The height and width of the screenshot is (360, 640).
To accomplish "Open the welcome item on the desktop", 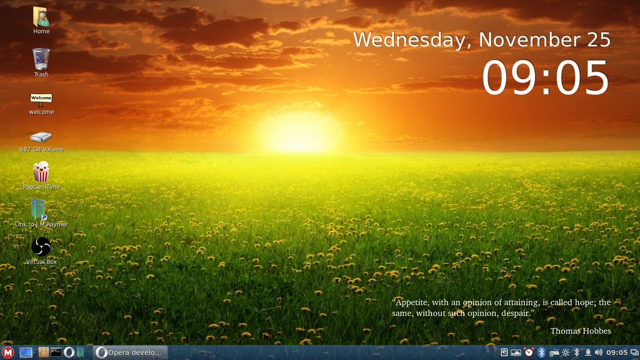I will [x=41, y=99].
